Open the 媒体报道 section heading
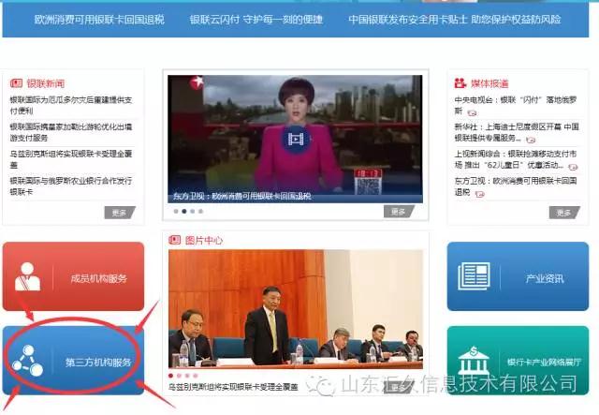Screen dimensions: 599x415 489,83
